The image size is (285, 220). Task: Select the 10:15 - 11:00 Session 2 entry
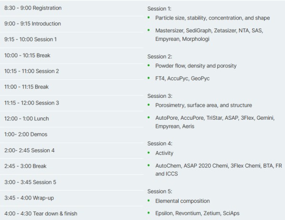coord(71,71)
